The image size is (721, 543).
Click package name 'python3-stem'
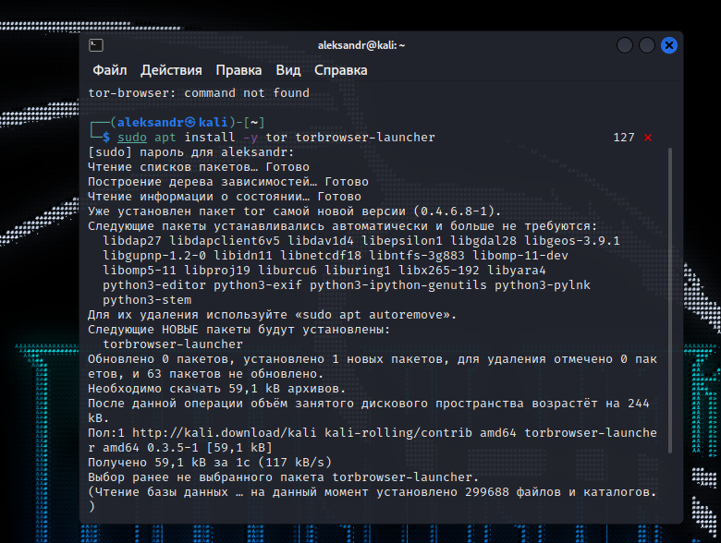147,300
